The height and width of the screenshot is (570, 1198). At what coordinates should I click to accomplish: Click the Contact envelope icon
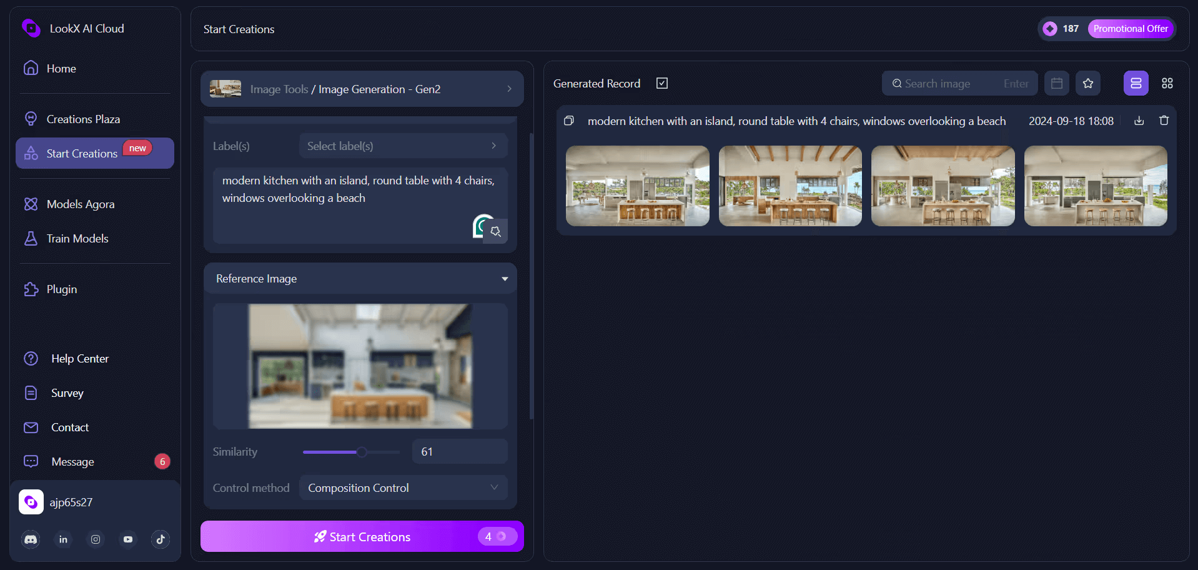pyautogui.click(x=31, y=427)
